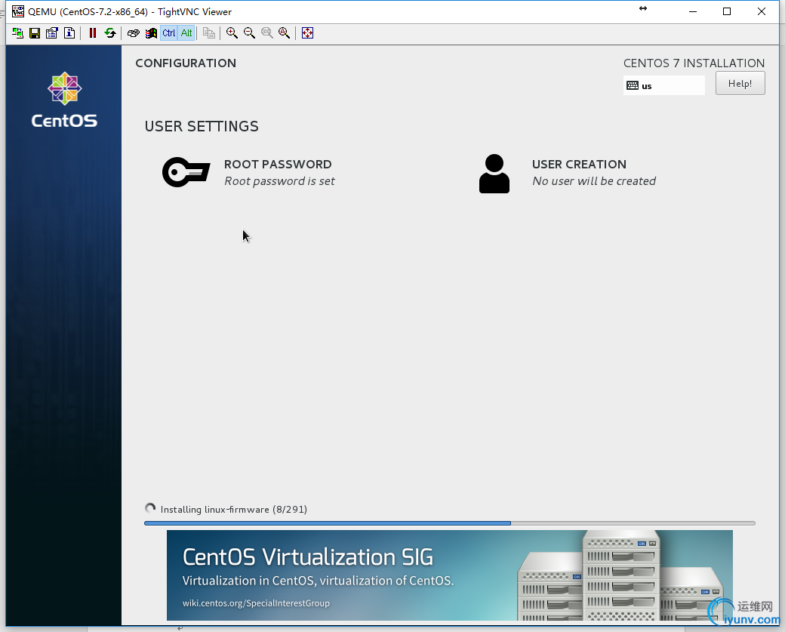The height and width of the screenshot is (632, 785).
Task: Send Ctrl+Esc with the Windows flag icon
Action: coord(151,33)
